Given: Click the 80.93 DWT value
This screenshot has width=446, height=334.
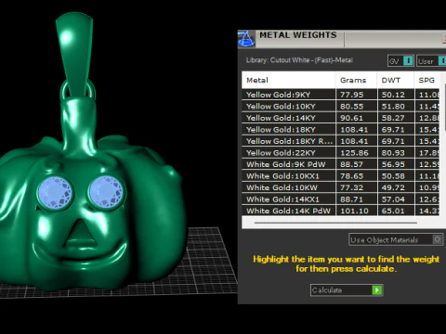Looking at the screenshot, I should point(393,153).
